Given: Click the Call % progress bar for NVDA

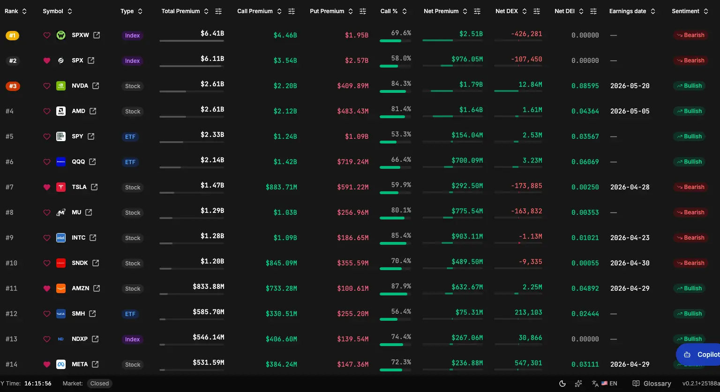Looking at the screenshot, I should pyautogui.click(x=395, y=91).
